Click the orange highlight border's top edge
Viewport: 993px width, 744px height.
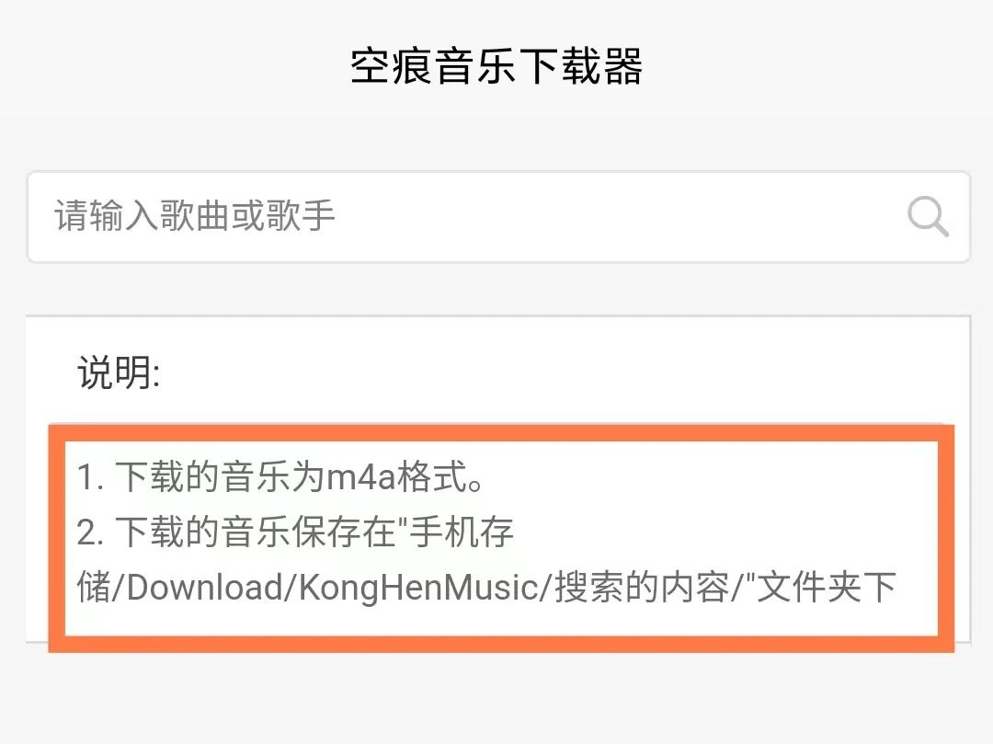pyautogui.click(x=502, y=433)
